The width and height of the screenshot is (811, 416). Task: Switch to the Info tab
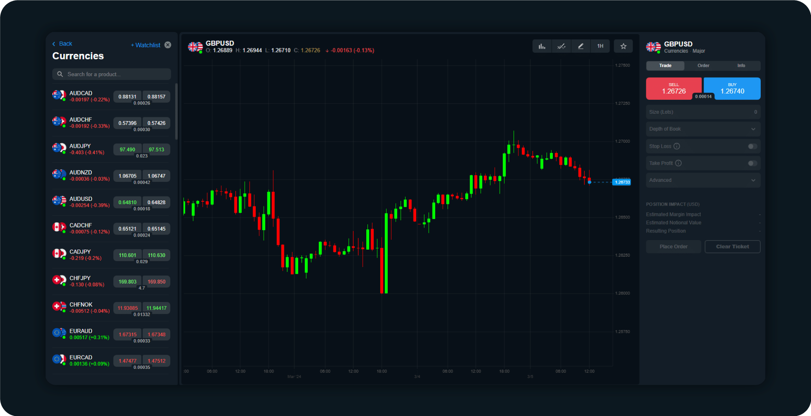coord(741,66)
